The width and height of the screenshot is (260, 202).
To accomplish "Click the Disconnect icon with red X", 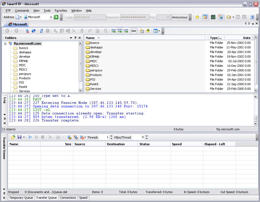I will (27, 31).
